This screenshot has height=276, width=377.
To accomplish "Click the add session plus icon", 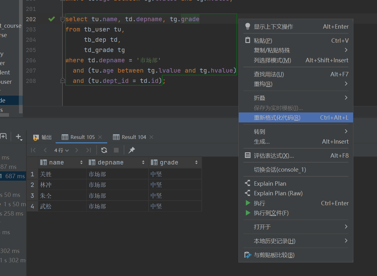I will click(x=19, y=136).
